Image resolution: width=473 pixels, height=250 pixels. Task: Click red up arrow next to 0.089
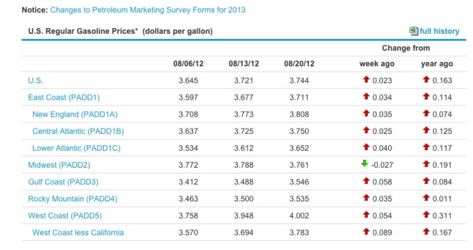click(x=366, y=231)
